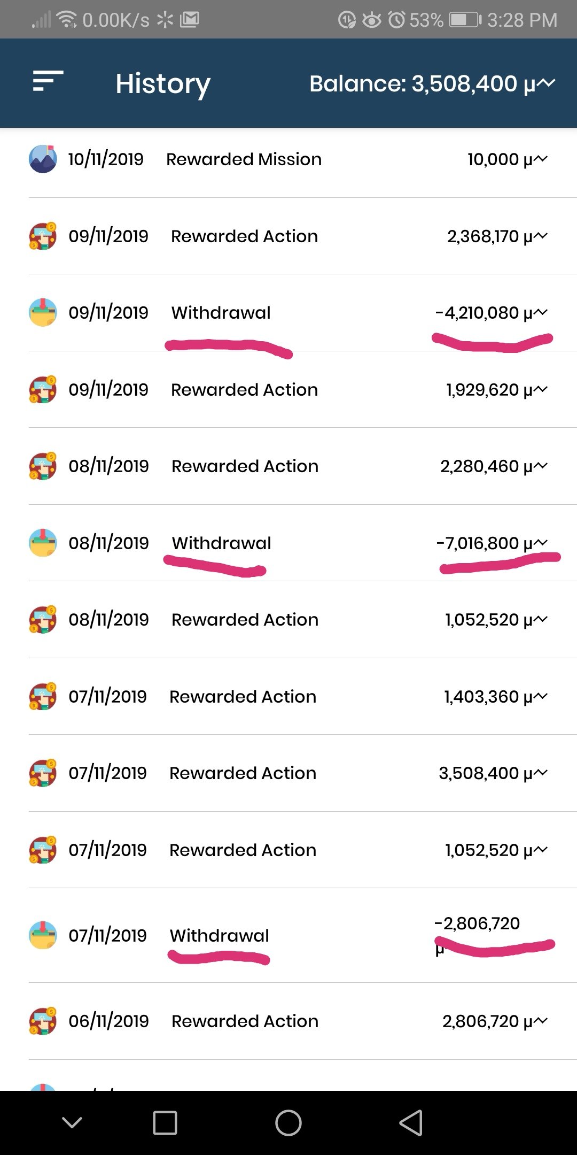Open the 1,403,360 Rewarded Action entry

288,696
